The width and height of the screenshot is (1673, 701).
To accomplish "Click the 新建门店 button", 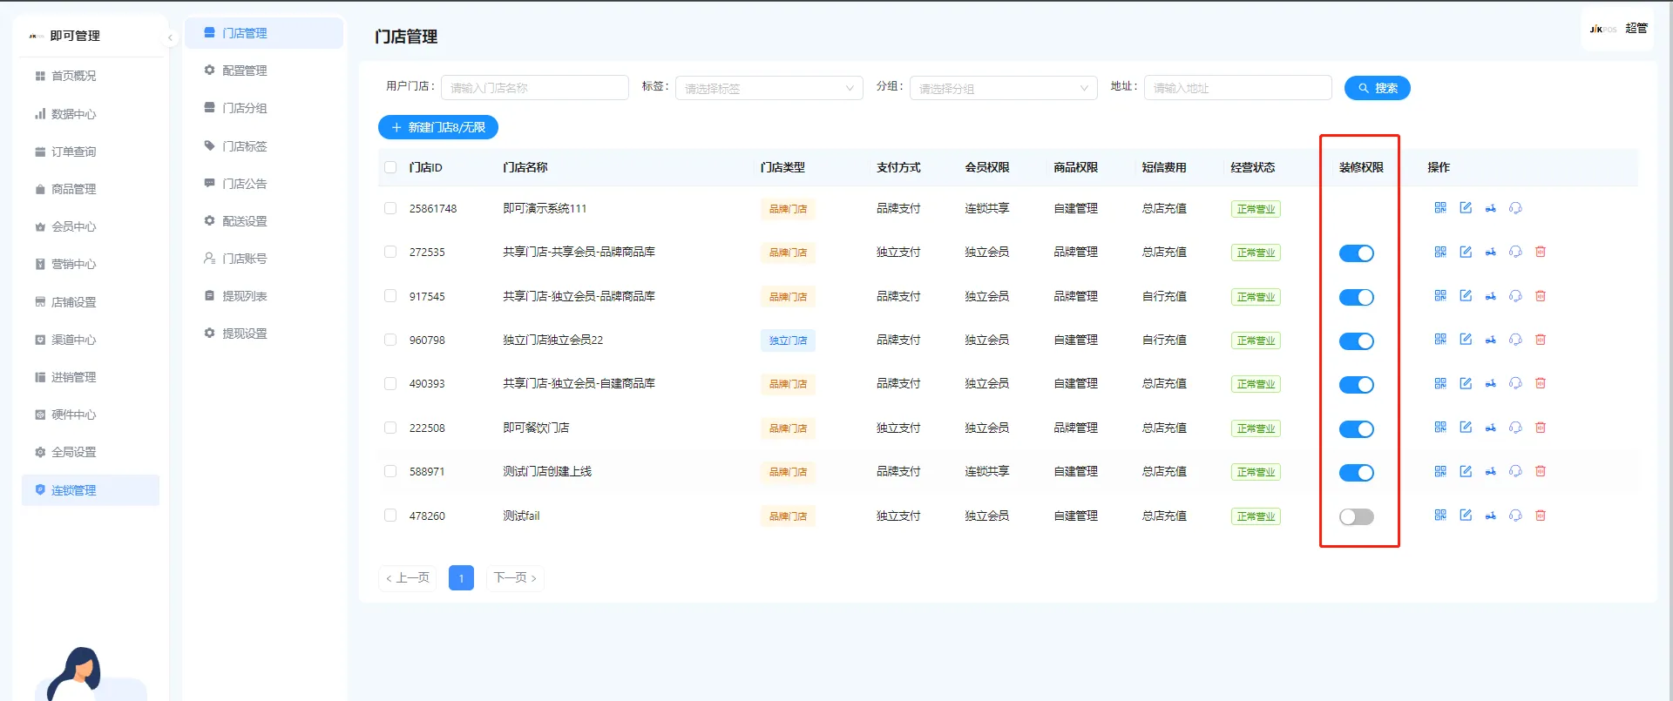I will coord(438,127).
